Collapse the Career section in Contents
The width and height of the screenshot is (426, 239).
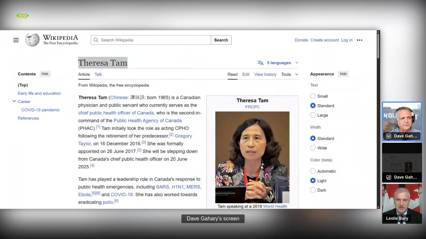tap(14, 101)
